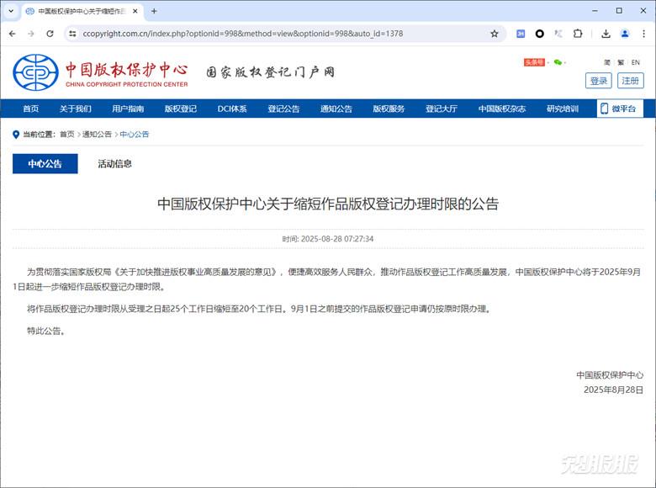Open the Extensions puzzle icon
The image size is (656, 488).
tap(578, 34)
